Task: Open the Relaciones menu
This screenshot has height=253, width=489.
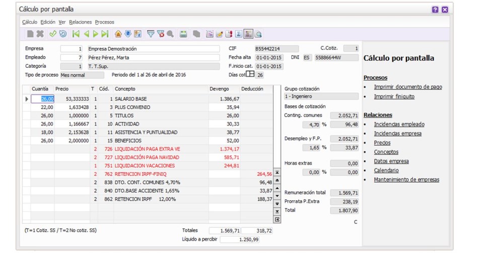Action: [81, 22]
